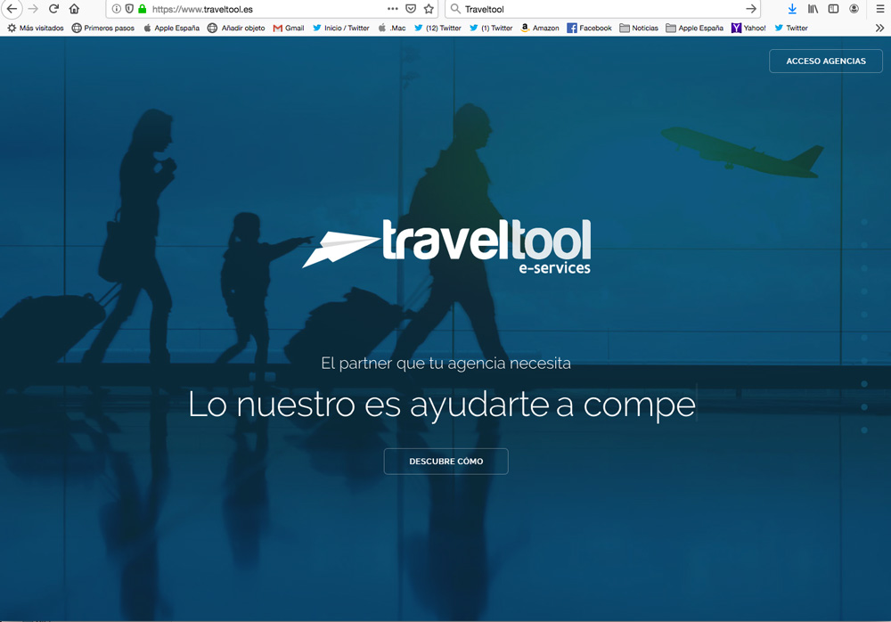The height and width of the screenshot is (622, 891).
Task: Open the Library books icon
Action: 813,9
